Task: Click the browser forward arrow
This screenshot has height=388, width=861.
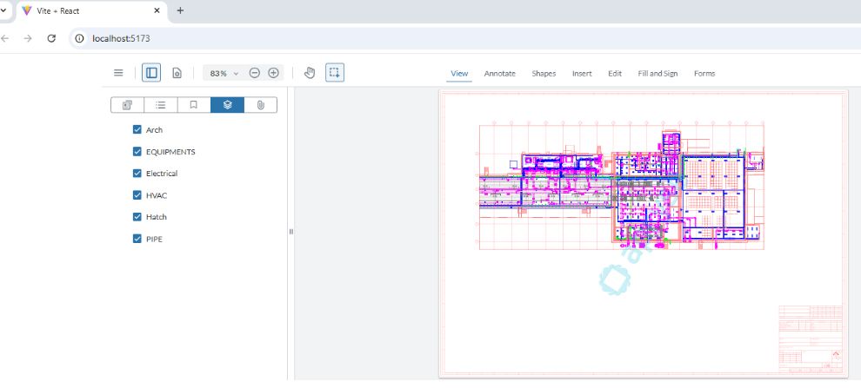Action: click(28, 38)
